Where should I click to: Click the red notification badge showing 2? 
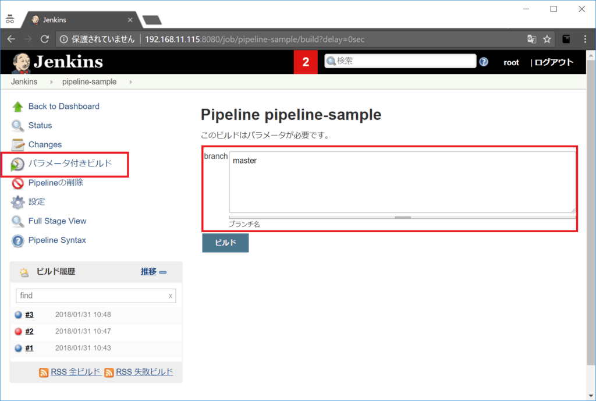tap(306, 62)
